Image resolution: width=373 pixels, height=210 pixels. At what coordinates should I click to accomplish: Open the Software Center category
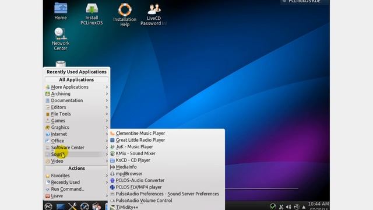(76, 148)
